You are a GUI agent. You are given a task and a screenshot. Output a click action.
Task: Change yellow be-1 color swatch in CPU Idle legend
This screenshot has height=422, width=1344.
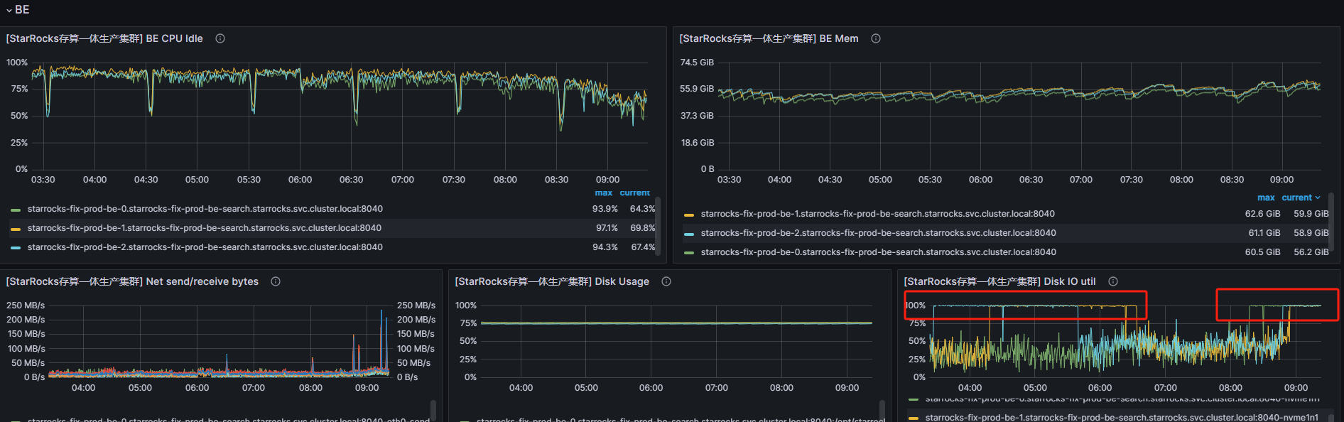(x=16, y=229)
